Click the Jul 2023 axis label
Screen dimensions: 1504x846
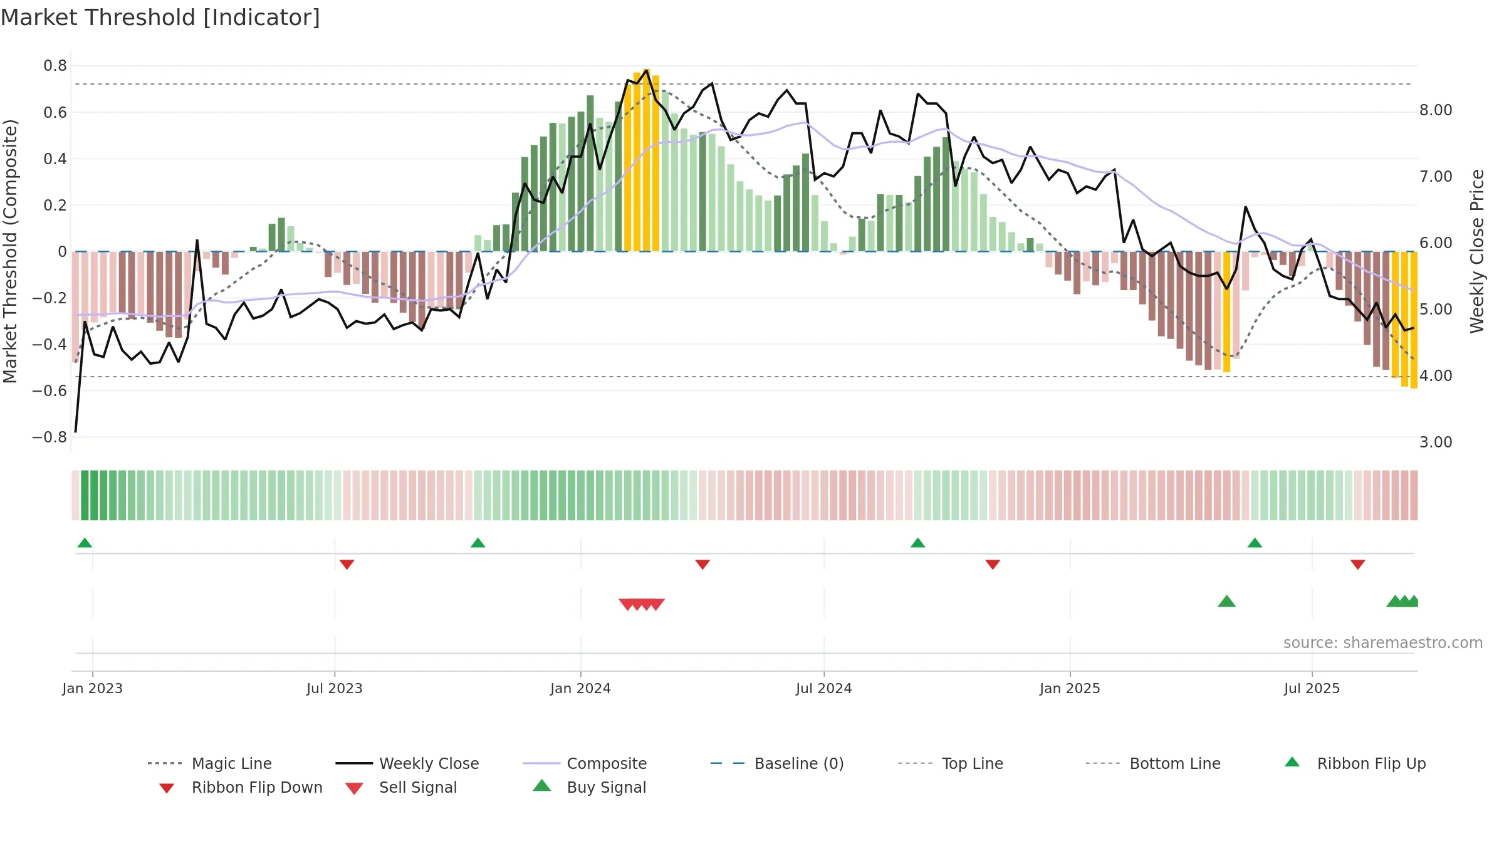coord(335,689)
